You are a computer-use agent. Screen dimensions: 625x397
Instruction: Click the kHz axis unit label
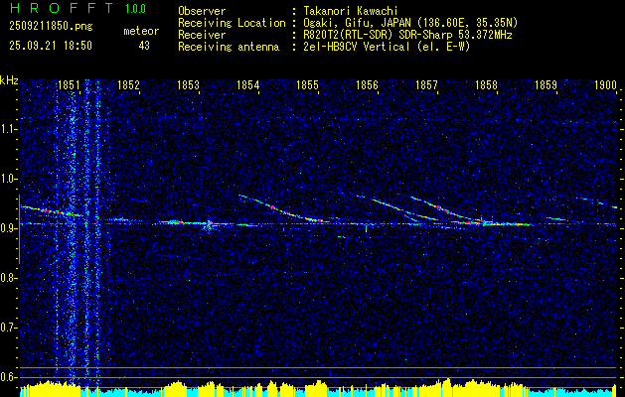click(x=9, y=80)
